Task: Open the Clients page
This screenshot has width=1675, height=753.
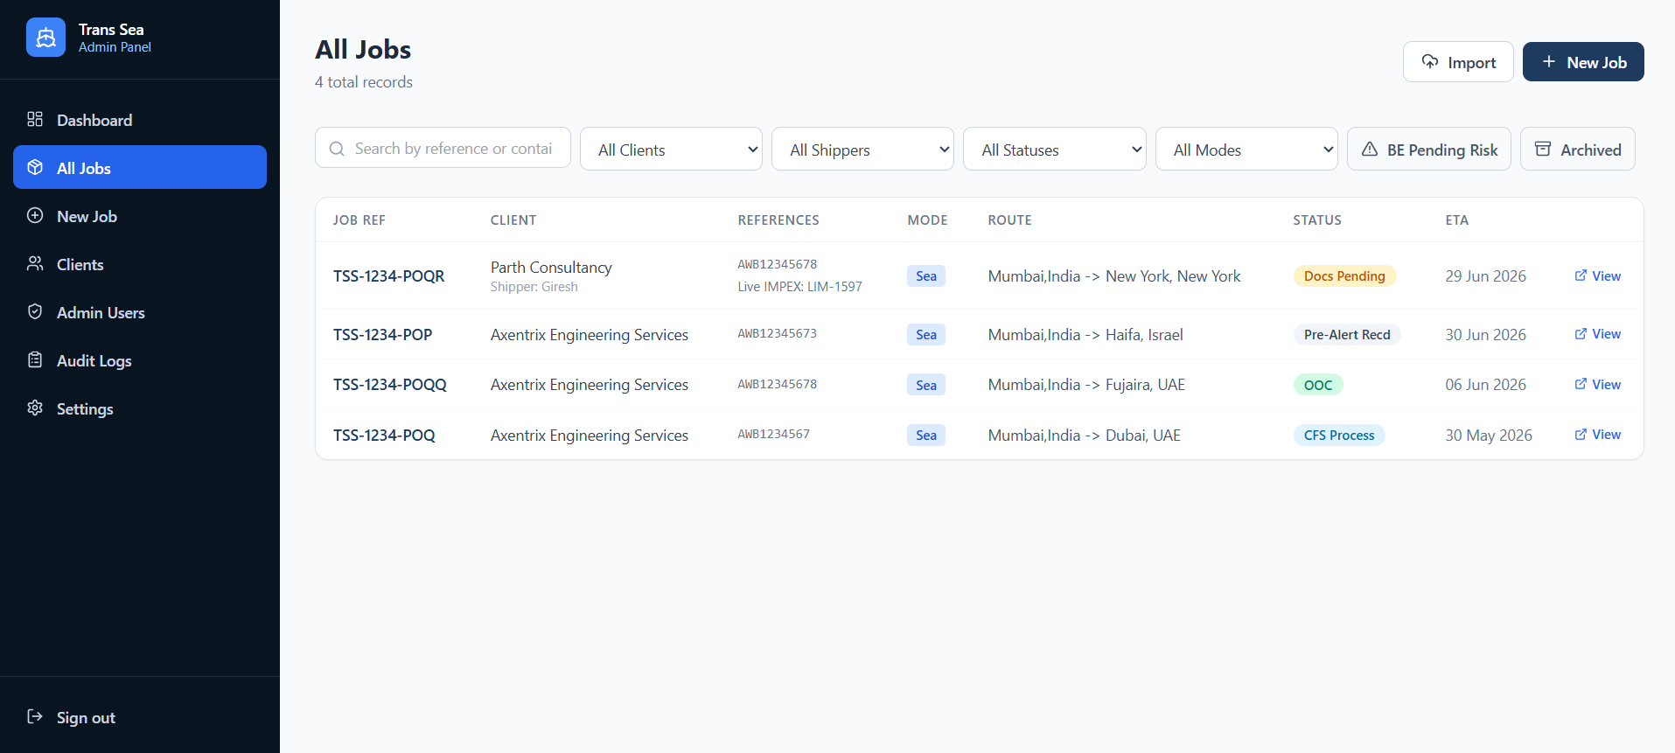Action: tap(140, 264)
